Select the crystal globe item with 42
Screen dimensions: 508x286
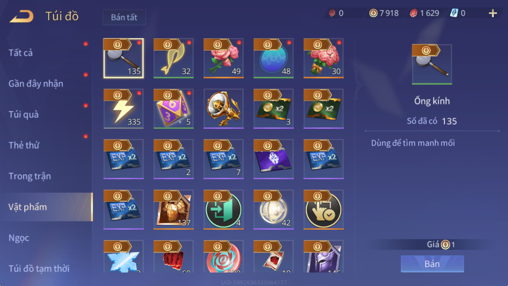pyautogui.click(x=274, y=210)
